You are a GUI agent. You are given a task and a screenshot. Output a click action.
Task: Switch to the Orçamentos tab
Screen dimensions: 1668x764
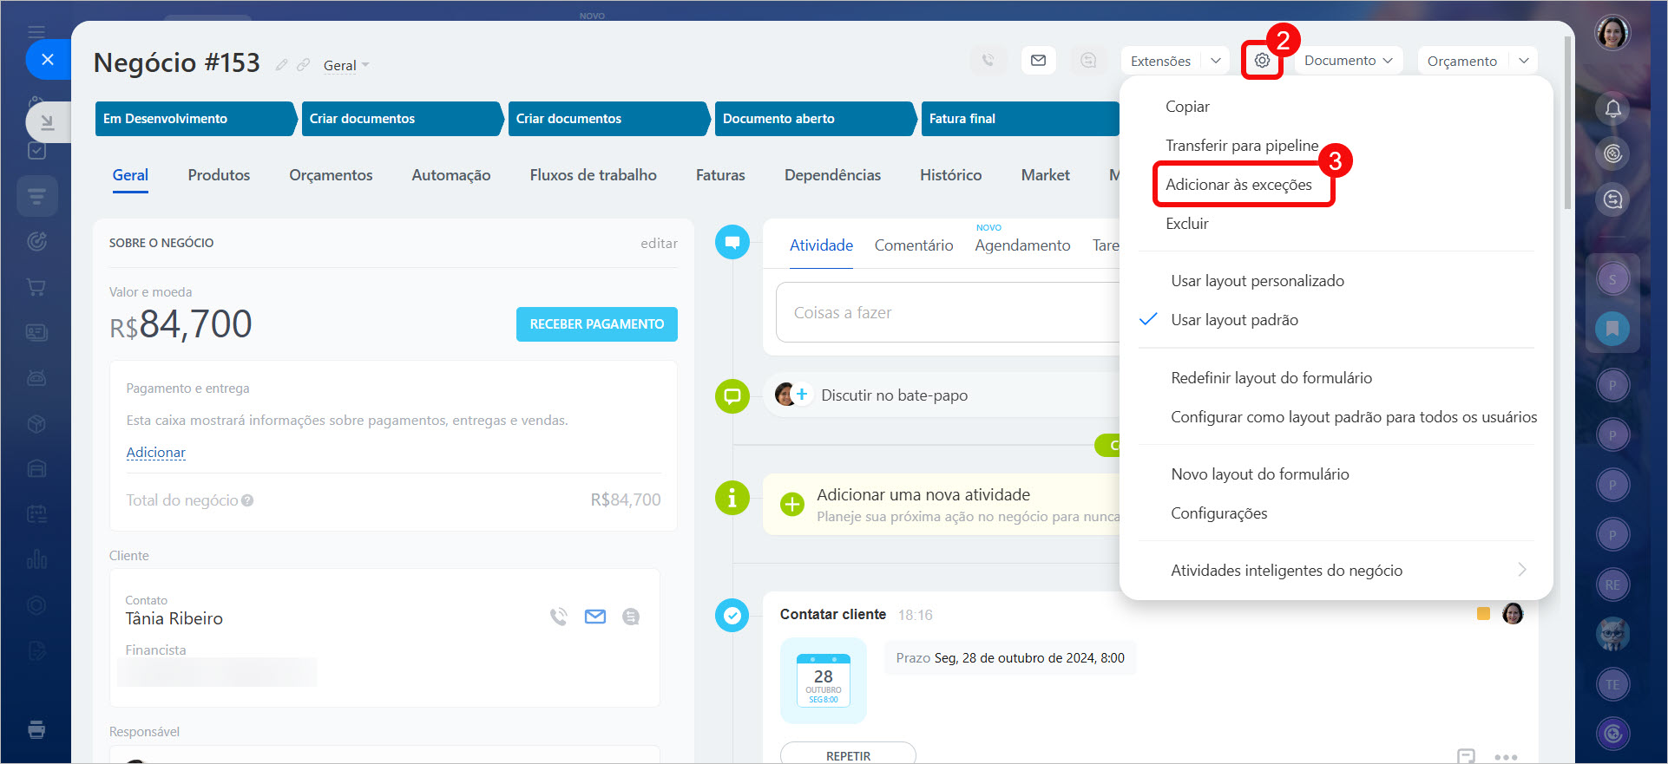[331, 175]
